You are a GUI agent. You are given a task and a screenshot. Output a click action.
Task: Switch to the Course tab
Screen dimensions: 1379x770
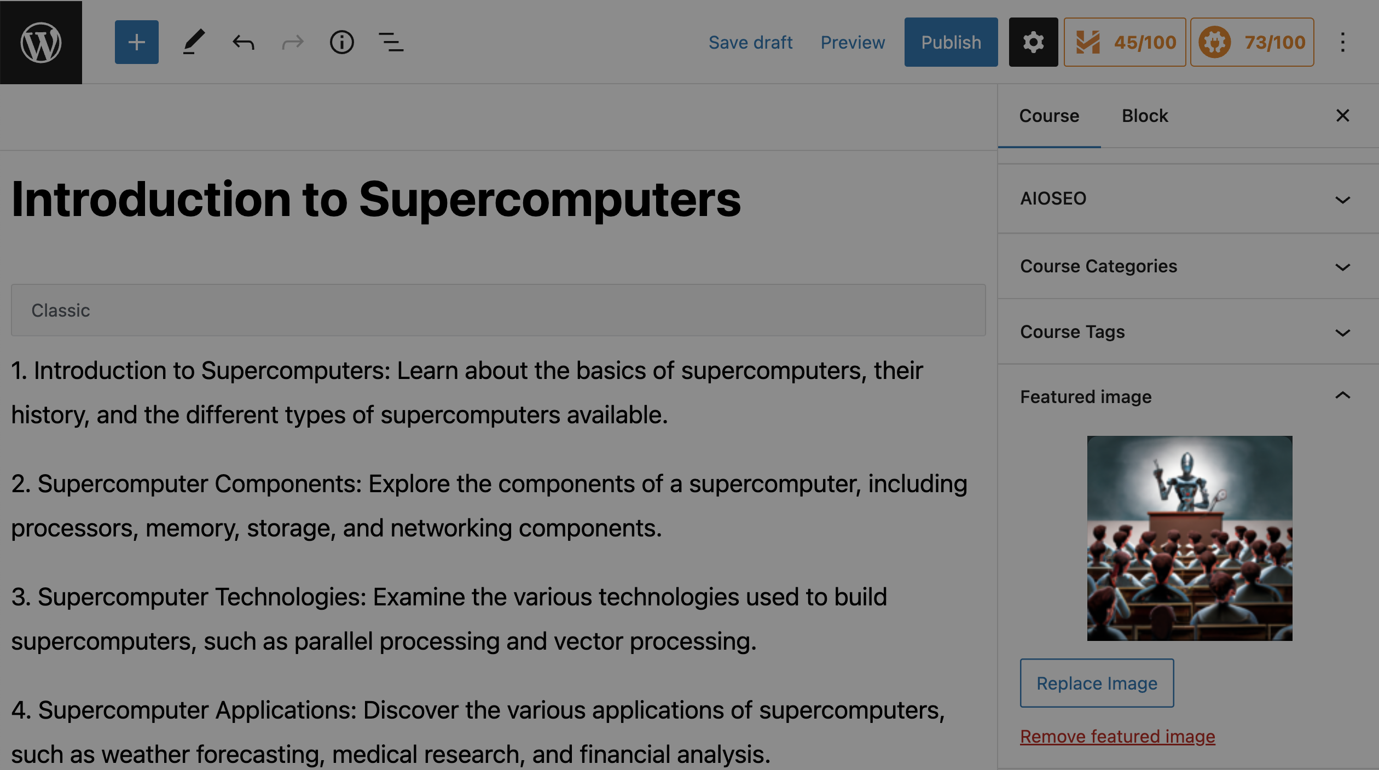(x=1049, y=116)
